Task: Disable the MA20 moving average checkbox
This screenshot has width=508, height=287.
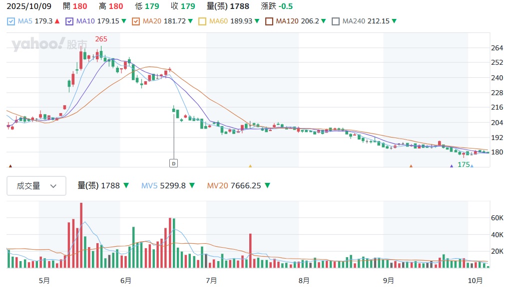Action: point(136,21)
